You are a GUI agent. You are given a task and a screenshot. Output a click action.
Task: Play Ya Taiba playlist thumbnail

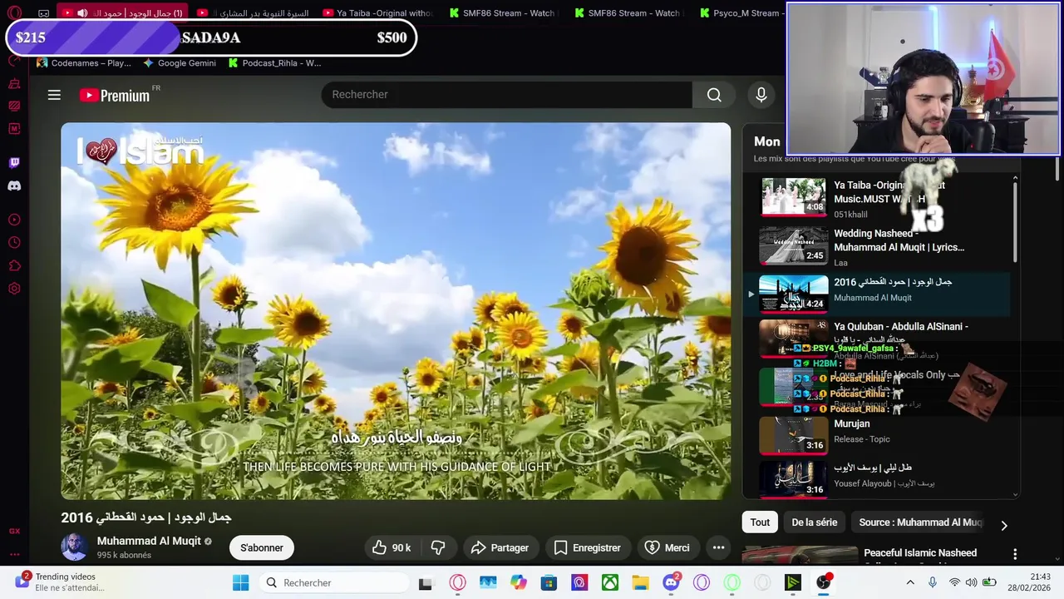[794, 197]
